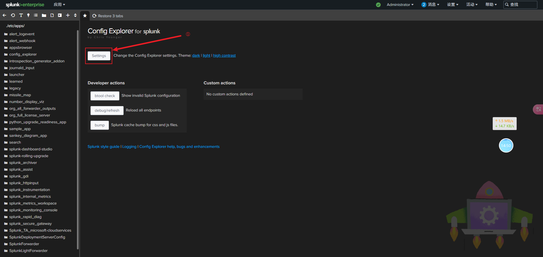Open the introspection_generator_addon folder
The image size is (543, 257).
(x=37, y=61)
